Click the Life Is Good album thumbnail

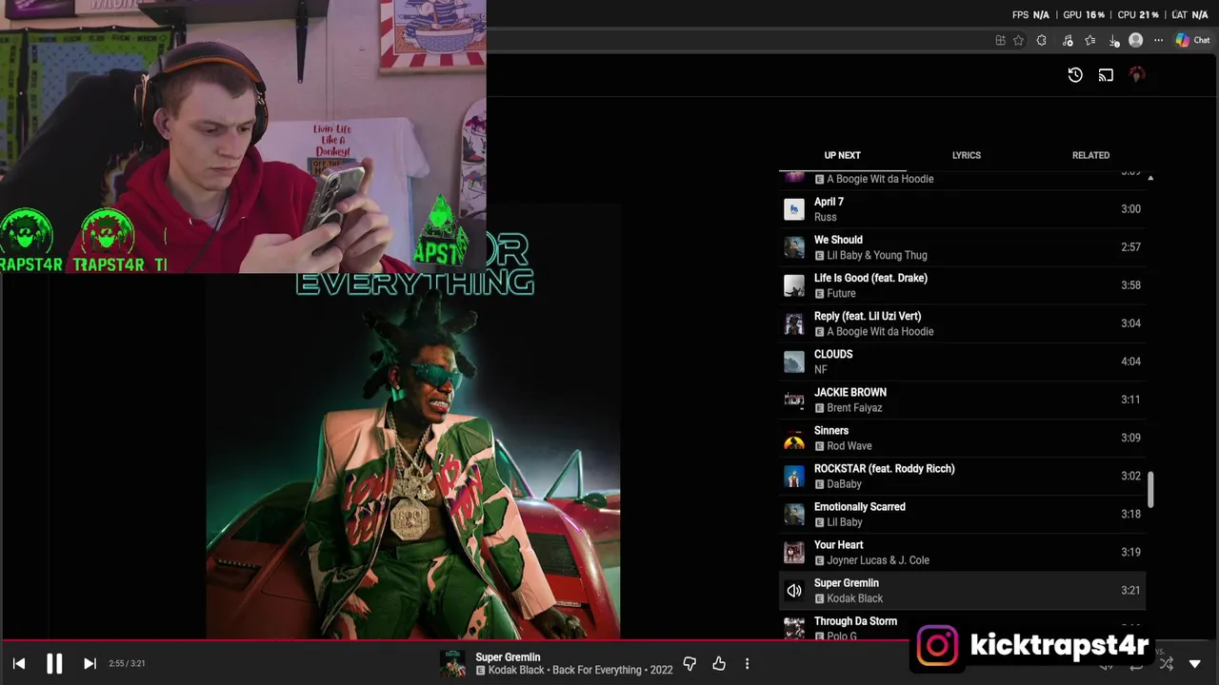coord(793,285)
